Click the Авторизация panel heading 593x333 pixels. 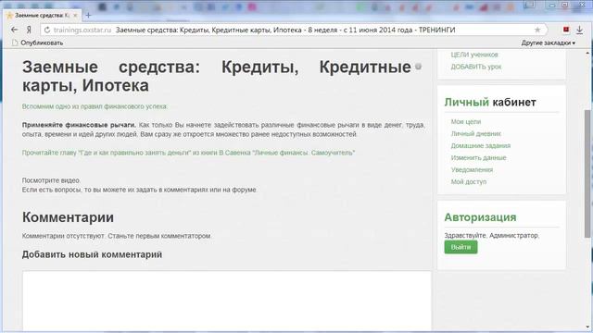480,217
